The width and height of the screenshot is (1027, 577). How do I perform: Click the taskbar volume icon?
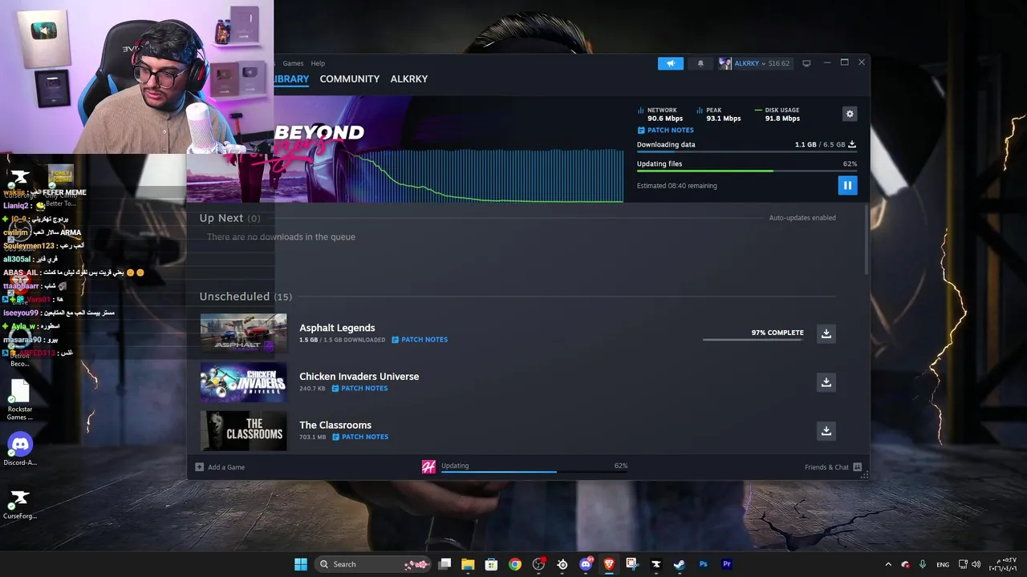pos(976,564)
